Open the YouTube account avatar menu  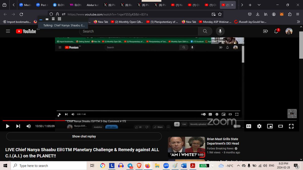point(289,31)
